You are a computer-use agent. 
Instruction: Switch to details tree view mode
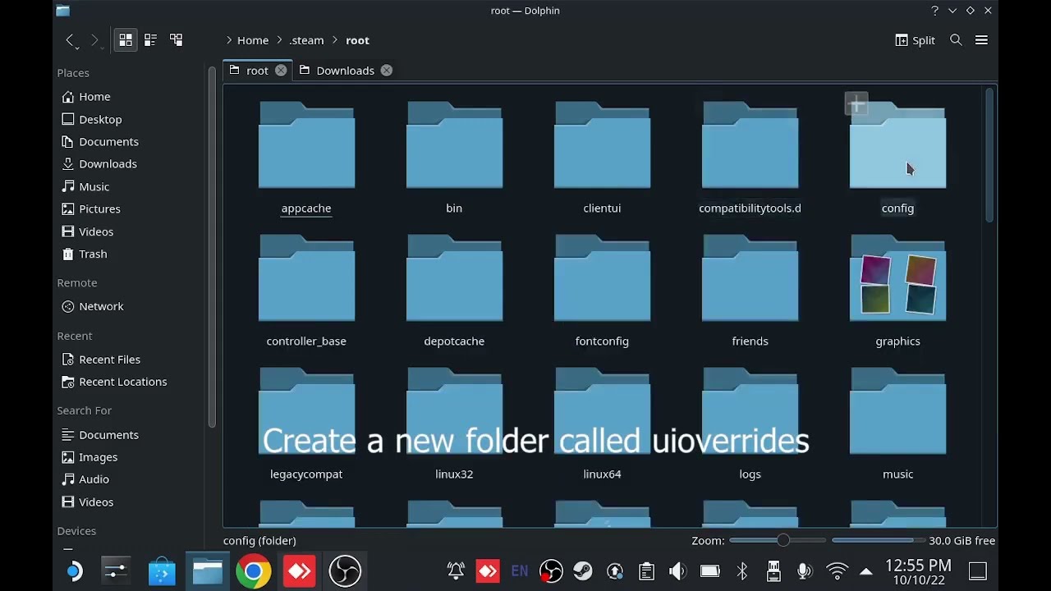[176, 39]
